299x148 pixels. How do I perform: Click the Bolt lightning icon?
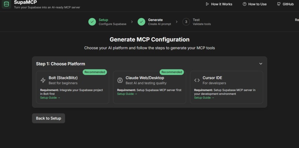43,80
